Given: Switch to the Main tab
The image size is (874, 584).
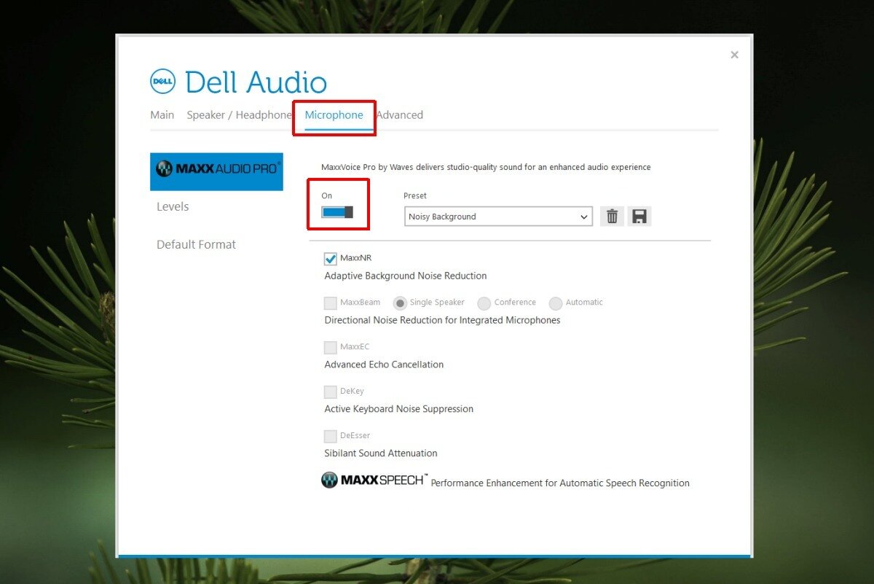Looking at the screenshot, I should point(162,114).
